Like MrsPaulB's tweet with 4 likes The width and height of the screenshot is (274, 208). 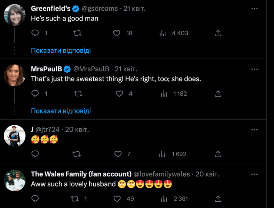tap(119, 94)
